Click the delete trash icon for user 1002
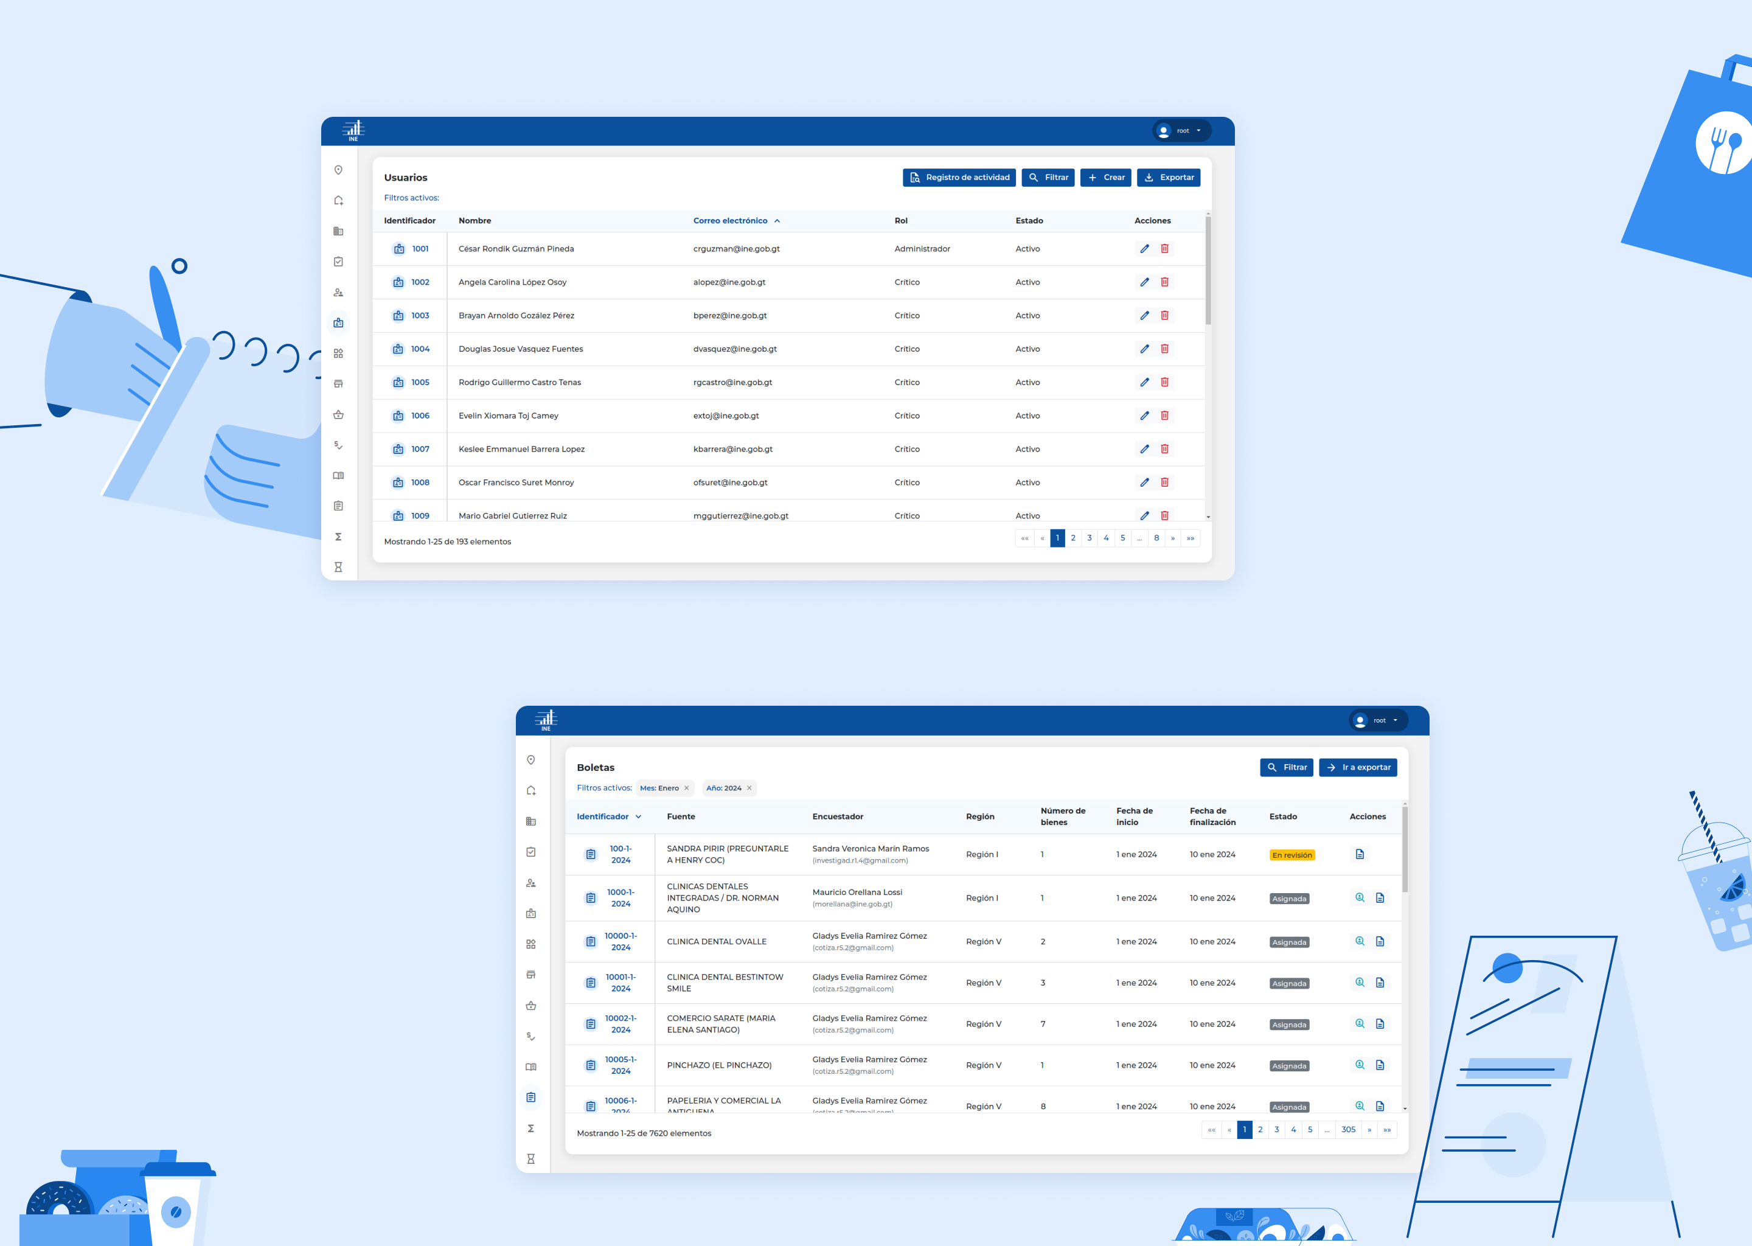Image resolution: width=1752 pixels, height=1246 pixels. pos(1163,282)
